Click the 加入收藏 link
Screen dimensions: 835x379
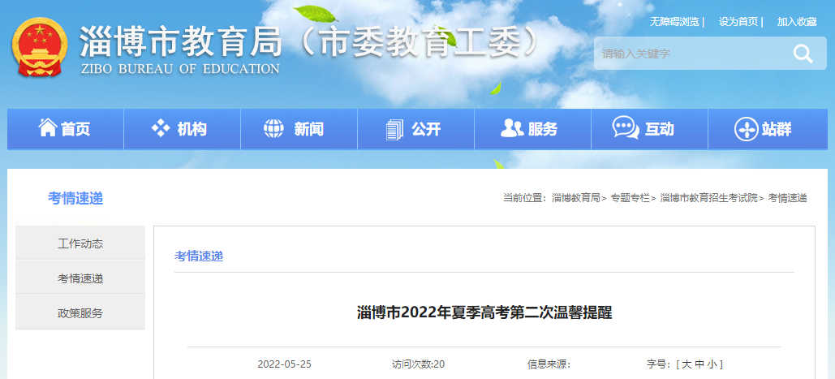click(797, 22)
